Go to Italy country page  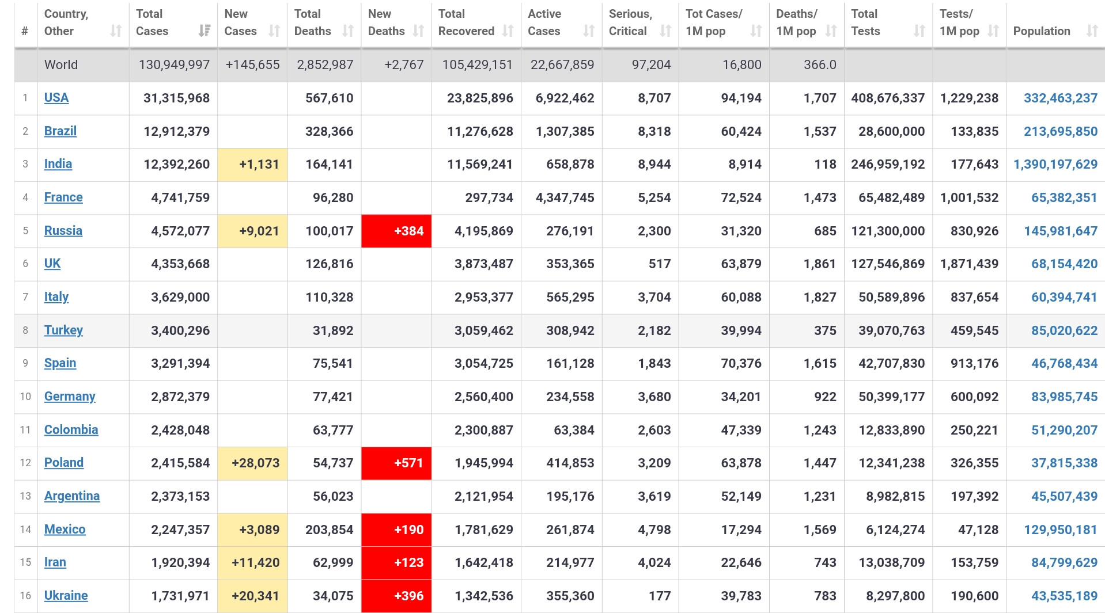[56, 297]
